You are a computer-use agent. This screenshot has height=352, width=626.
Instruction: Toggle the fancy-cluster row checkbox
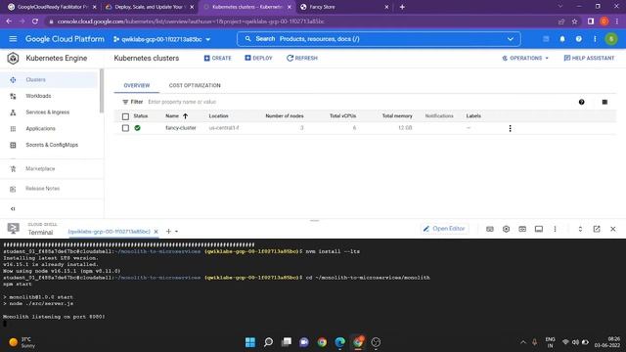(126, 128)
